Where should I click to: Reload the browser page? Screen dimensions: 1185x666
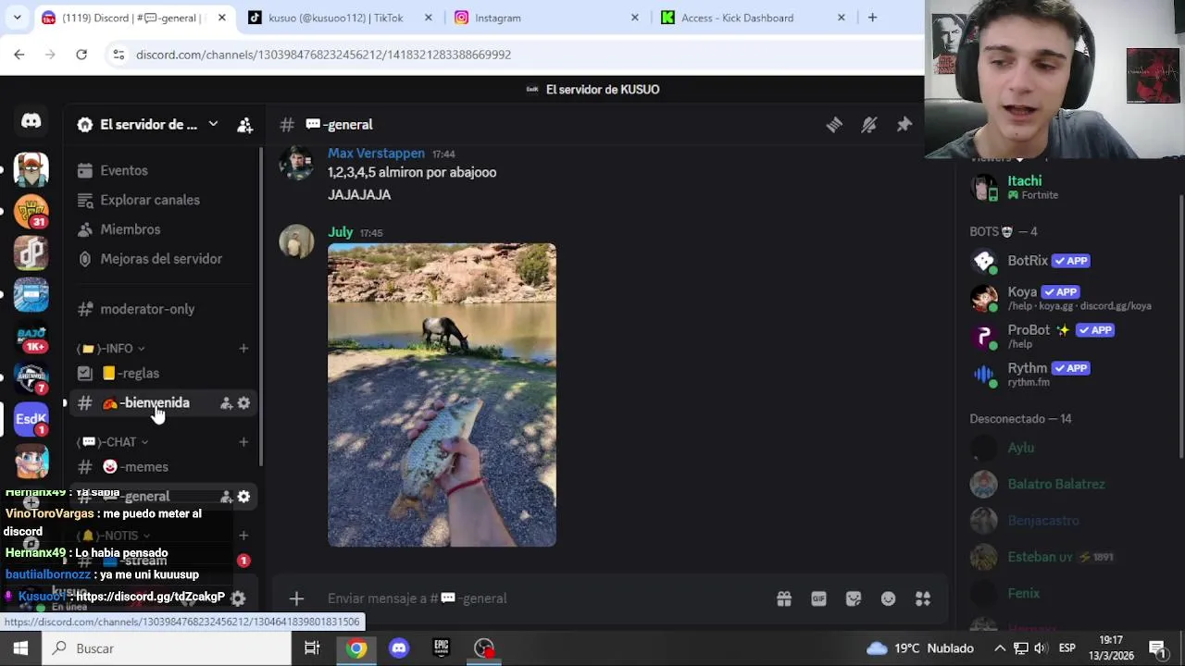click(81, 55)
